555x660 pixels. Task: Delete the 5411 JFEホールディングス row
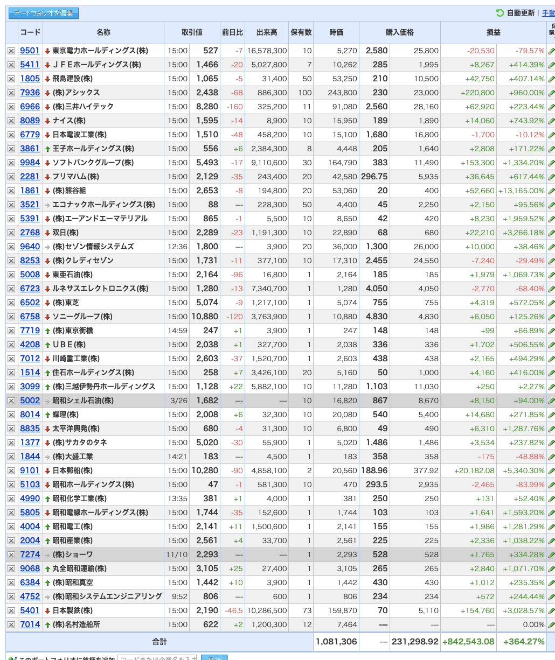tap(11, 65)
